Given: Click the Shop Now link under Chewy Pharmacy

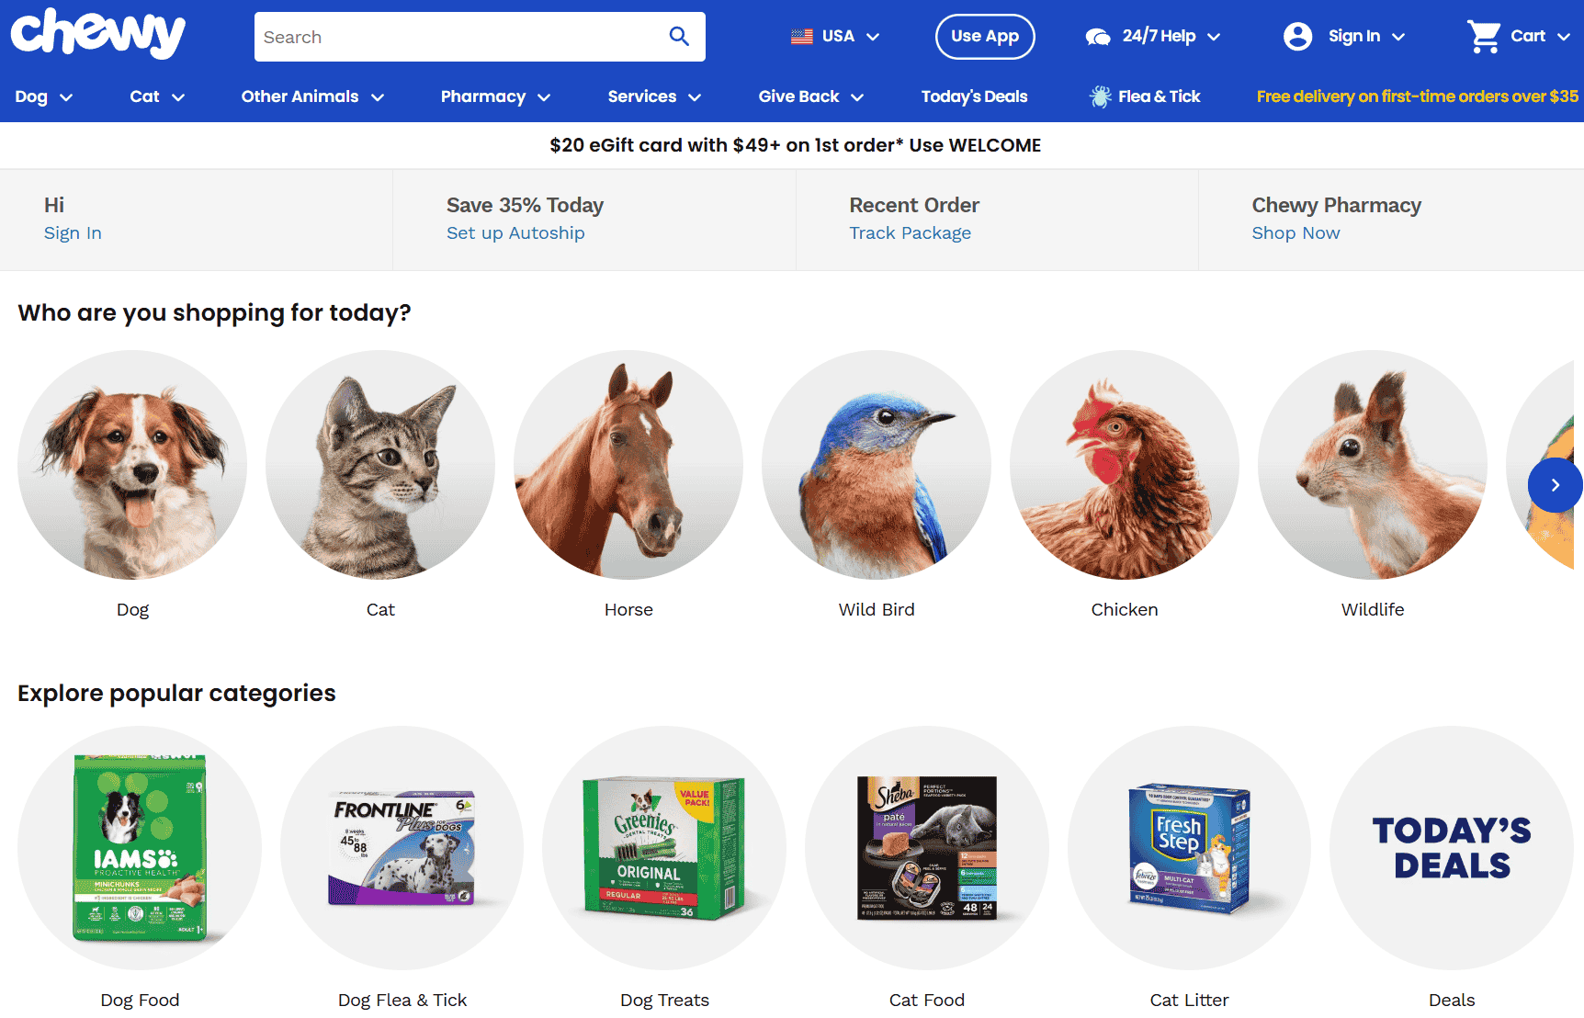Looking at the screenshot, I should (1295, 232).
